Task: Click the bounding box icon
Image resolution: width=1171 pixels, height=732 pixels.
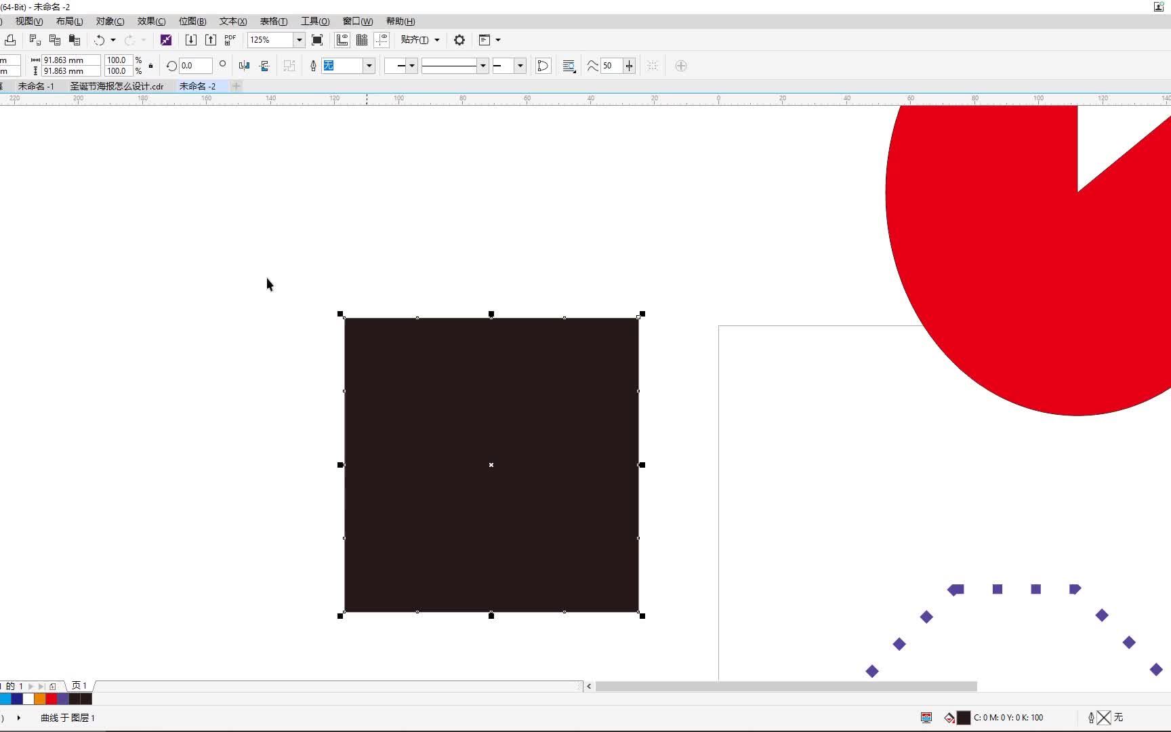Action: (x=653, y=66)
